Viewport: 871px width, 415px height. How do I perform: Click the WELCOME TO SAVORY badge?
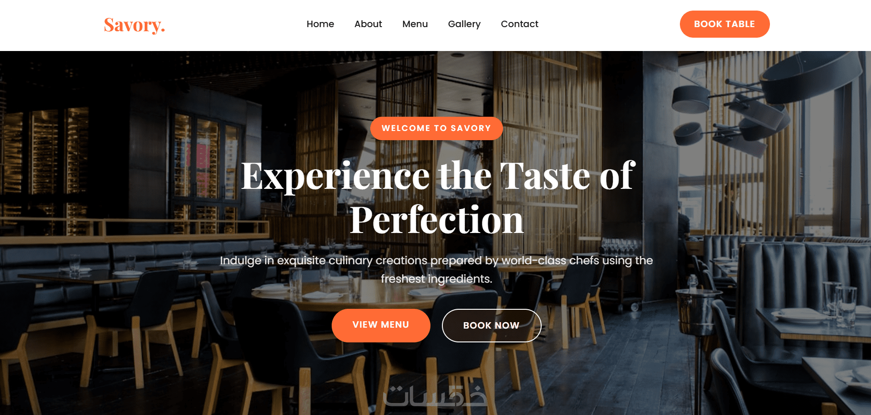coord(436,128)
